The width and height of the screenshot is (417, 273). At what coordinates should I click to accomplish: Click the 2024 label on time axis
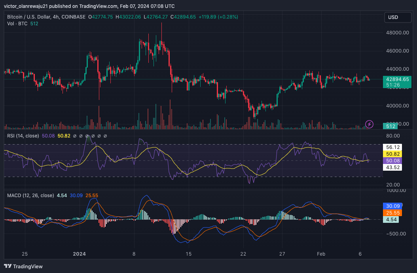point(80,254)
